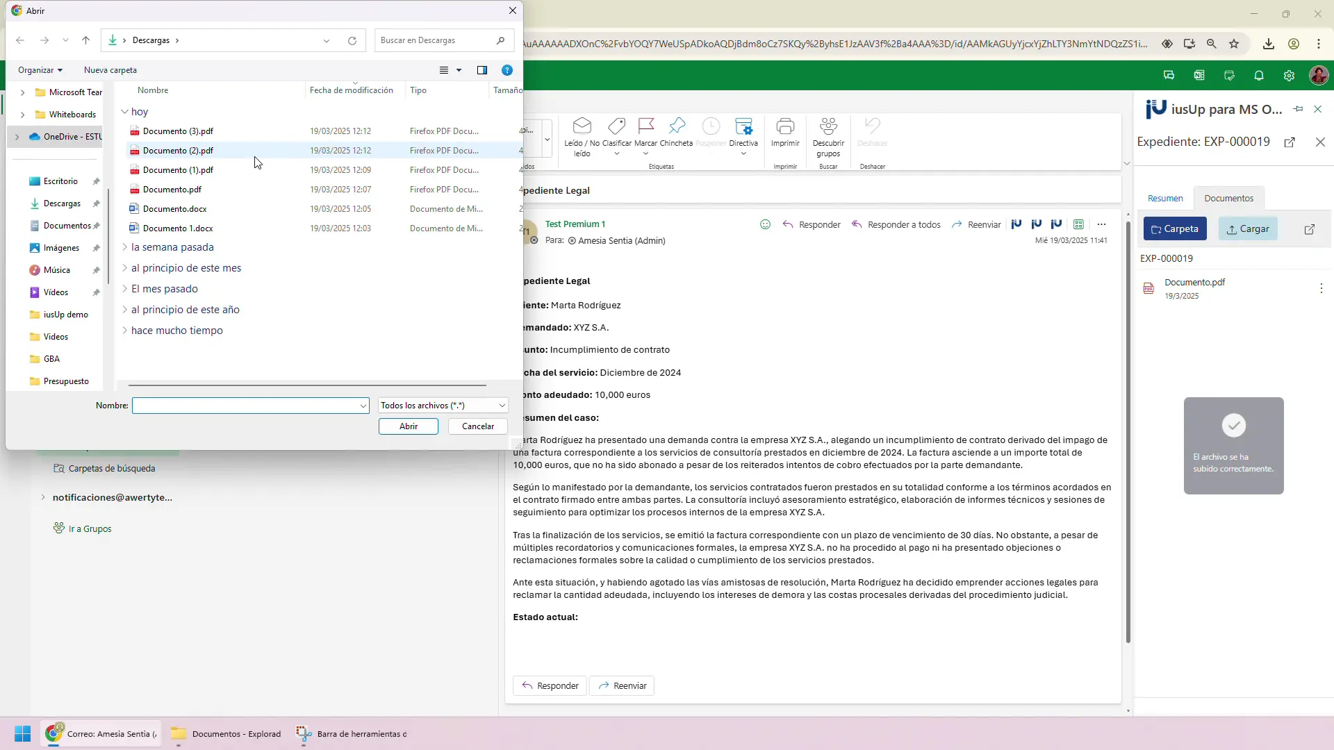Click the emoji reaction icon on email
Image resolution: width=1334 pixels, height=750 pixels.
(765, 224)
